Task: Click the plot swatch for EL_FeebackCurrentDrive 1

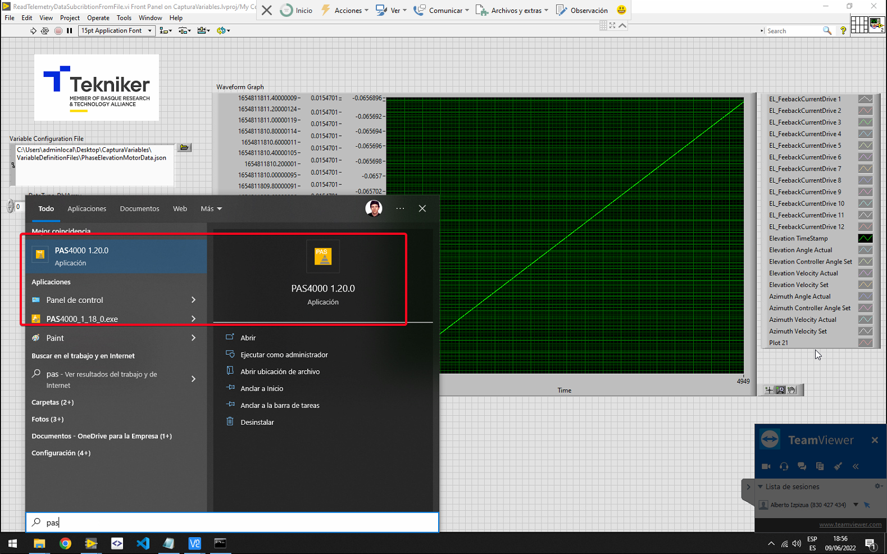Action: [866, 99]
